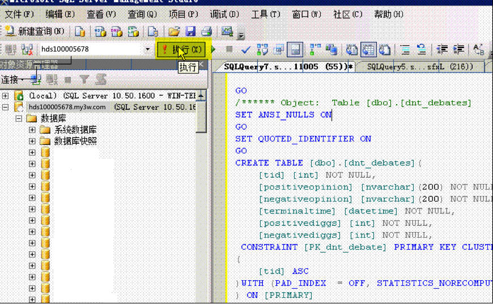Click the Object Explorer scrollbar up arrow
493x304 pixels.
(201, 95)
